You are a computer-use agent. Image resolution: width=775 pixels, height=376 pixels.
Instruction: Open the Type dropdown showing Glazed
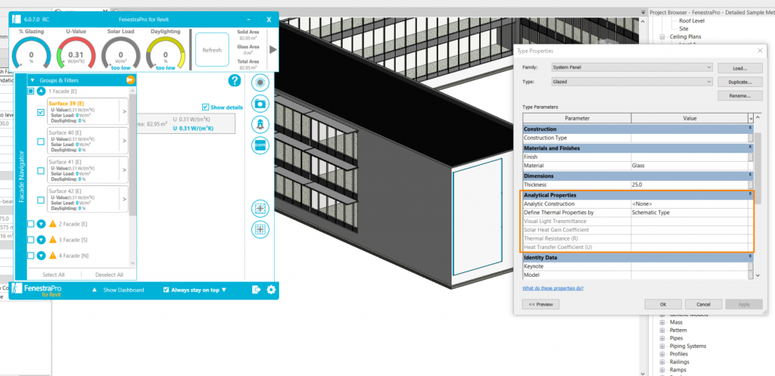(632, 82)
